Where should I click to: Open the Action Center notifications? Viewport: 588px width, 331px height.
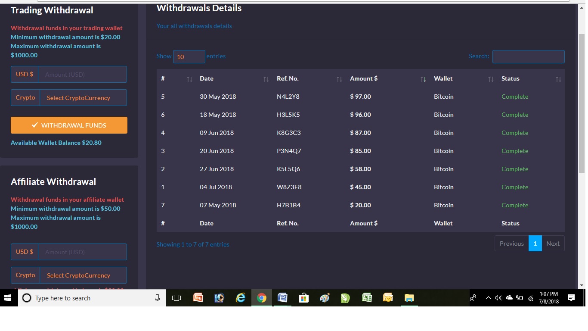point(571,298)
